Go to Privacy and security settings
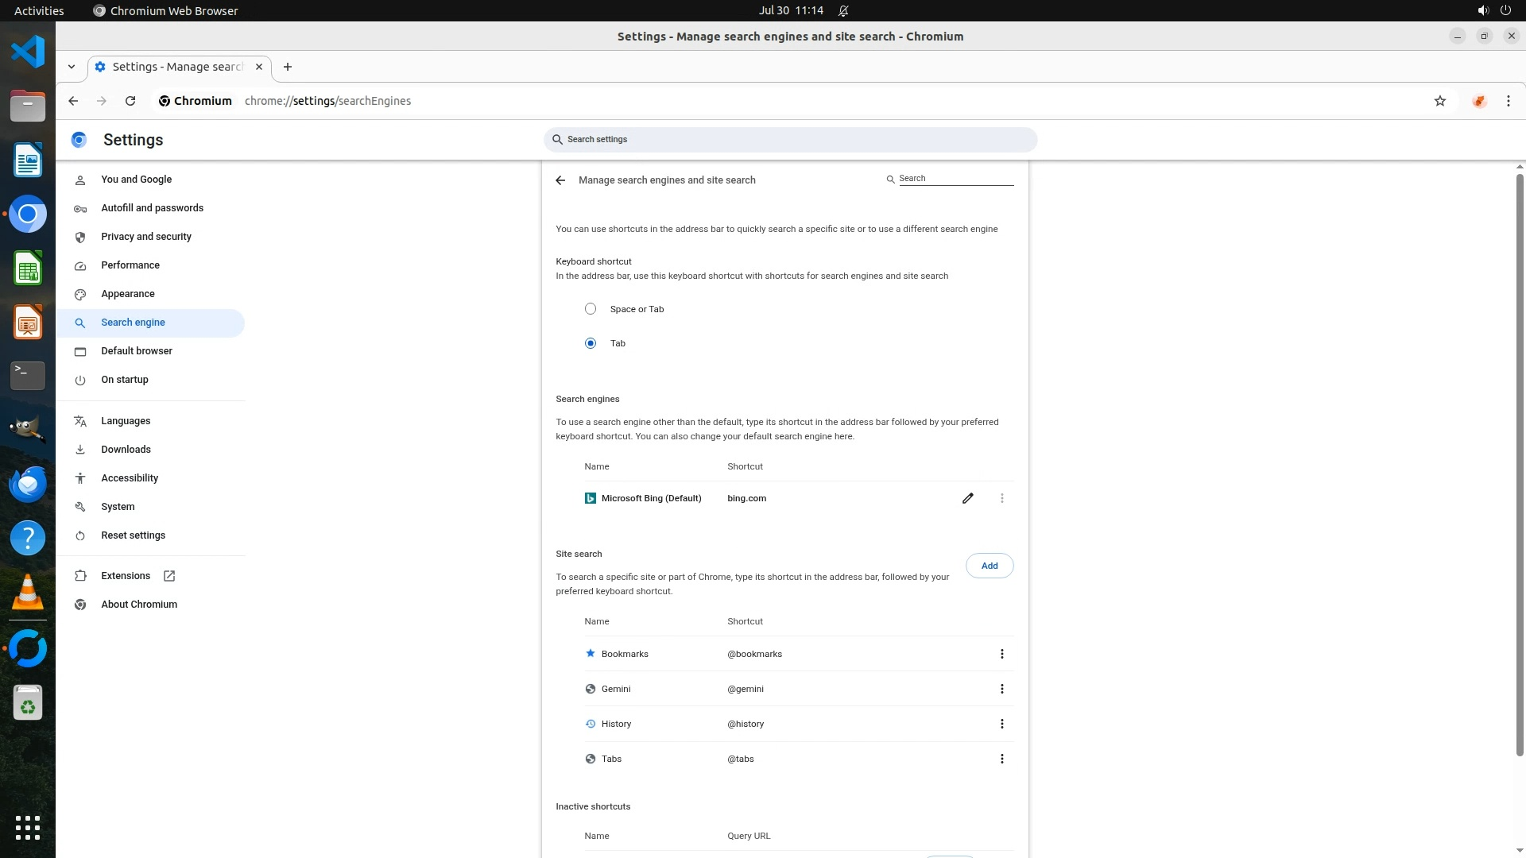The height and width of the screenshot is (858, 1526). point(145,237)
